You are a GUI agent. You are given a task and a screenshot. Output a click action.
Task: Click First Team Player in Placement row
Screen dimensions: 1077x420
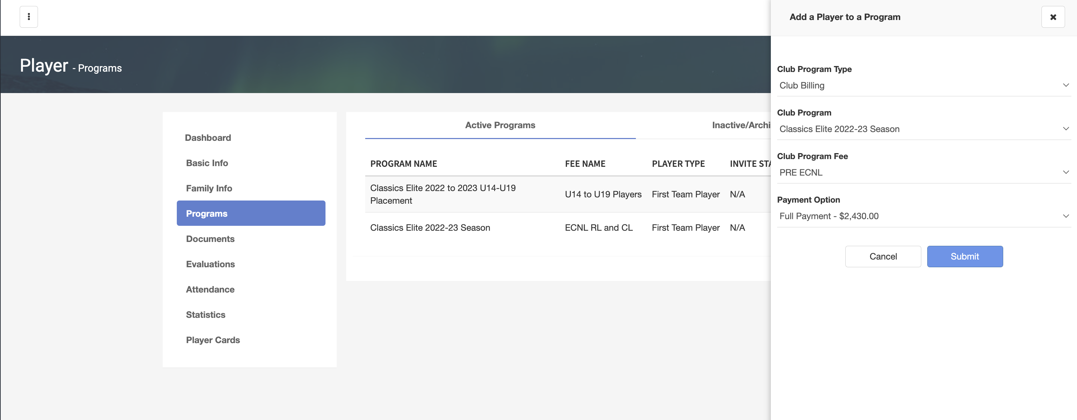click(686, 194)
